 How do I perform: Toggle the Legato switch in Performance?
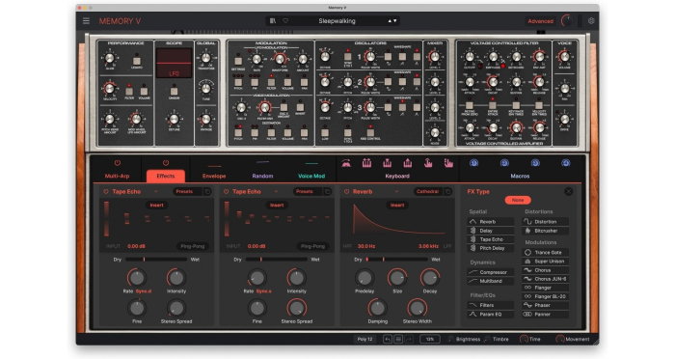(137, 61)
